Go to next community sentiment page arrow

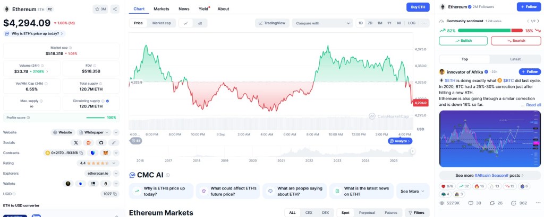[539, 21]
